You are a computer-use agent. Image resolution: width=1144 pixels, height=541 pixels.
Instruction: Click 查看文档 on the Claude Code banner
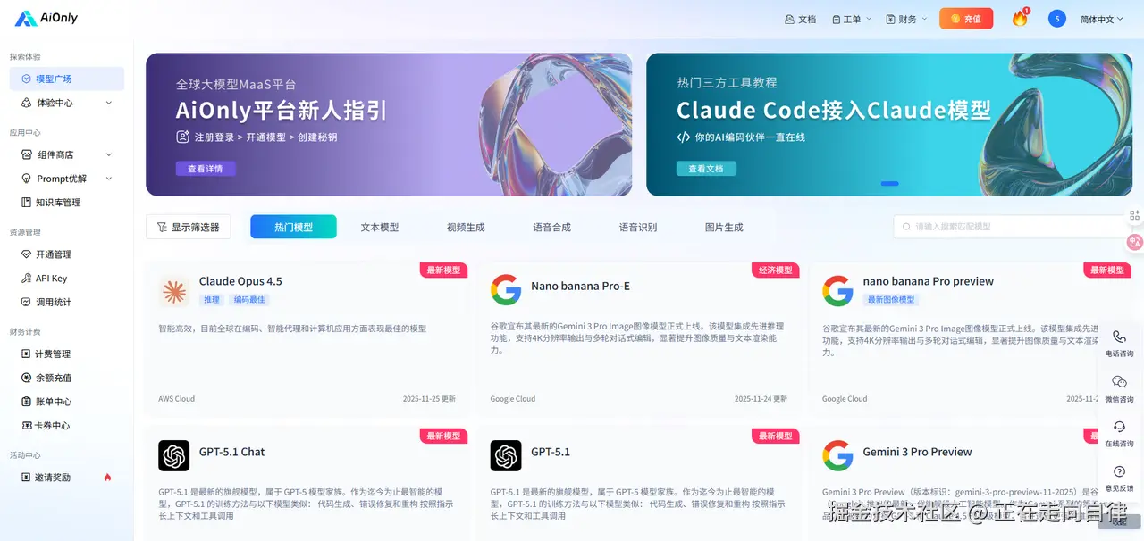[706, 168]
